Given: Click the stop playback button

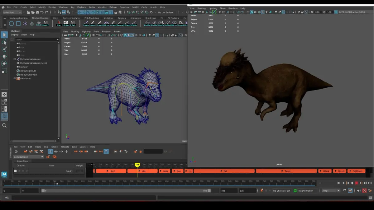Looking at the screenshot, I should pyautogui.click(x=356, y=183).
